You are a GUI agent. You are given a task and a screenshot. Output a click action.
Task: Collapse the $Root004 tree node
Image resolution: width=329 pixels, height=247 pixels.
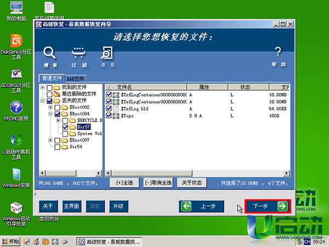[x=50, y=114]
